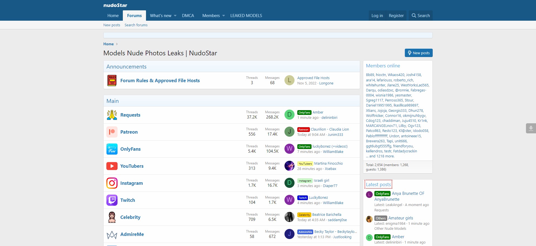Click the Instagram forum icon

[112, 183]
